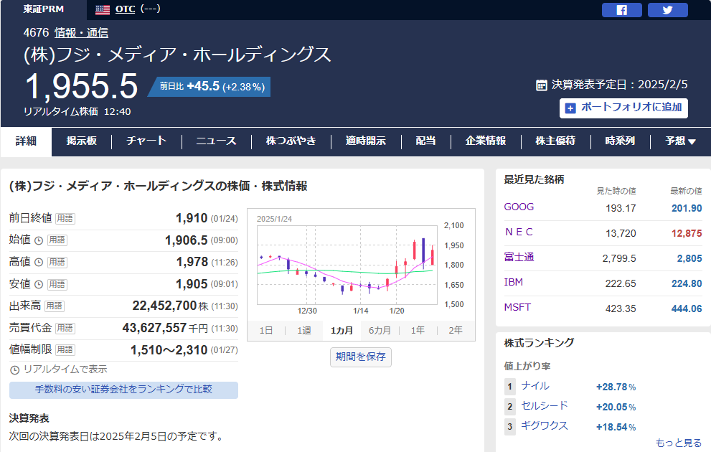This screenshot has width=711, height=452.
Task: Click the Twitter share icon
Action: click(x=667, y=10)
